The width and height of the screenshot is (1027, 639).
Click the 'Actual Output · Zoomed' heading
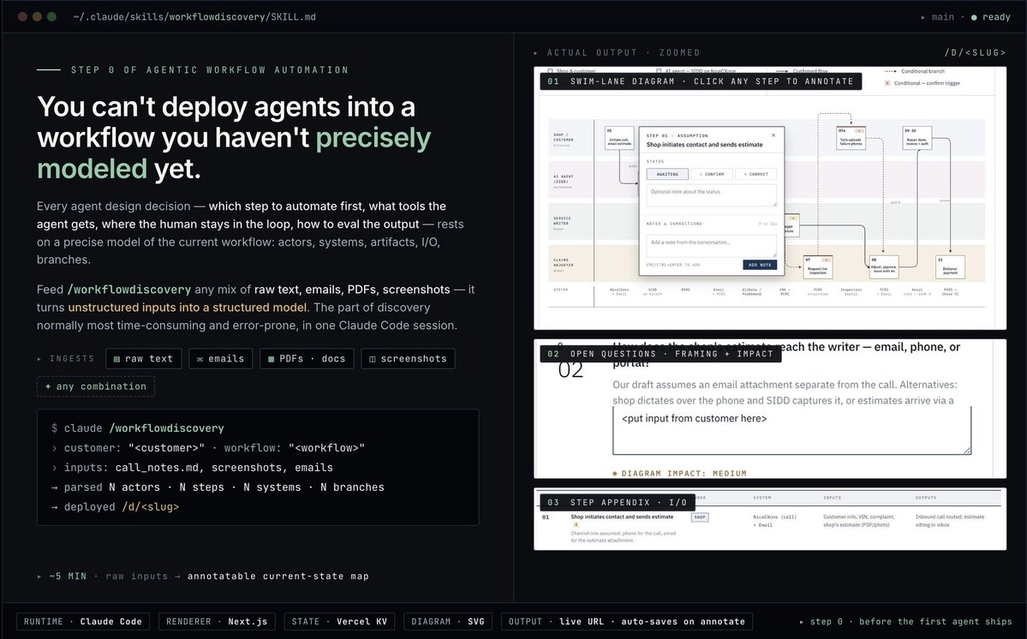point(618,52)
